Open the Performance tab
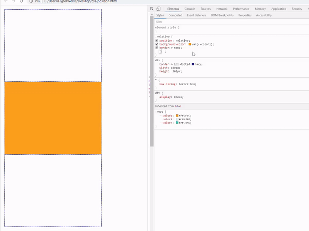The height and width of the screenshot is (231, 309). click(x=241, y=9)
